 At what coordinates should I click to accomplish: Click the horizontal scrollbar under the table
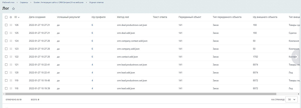click(141, 94)
